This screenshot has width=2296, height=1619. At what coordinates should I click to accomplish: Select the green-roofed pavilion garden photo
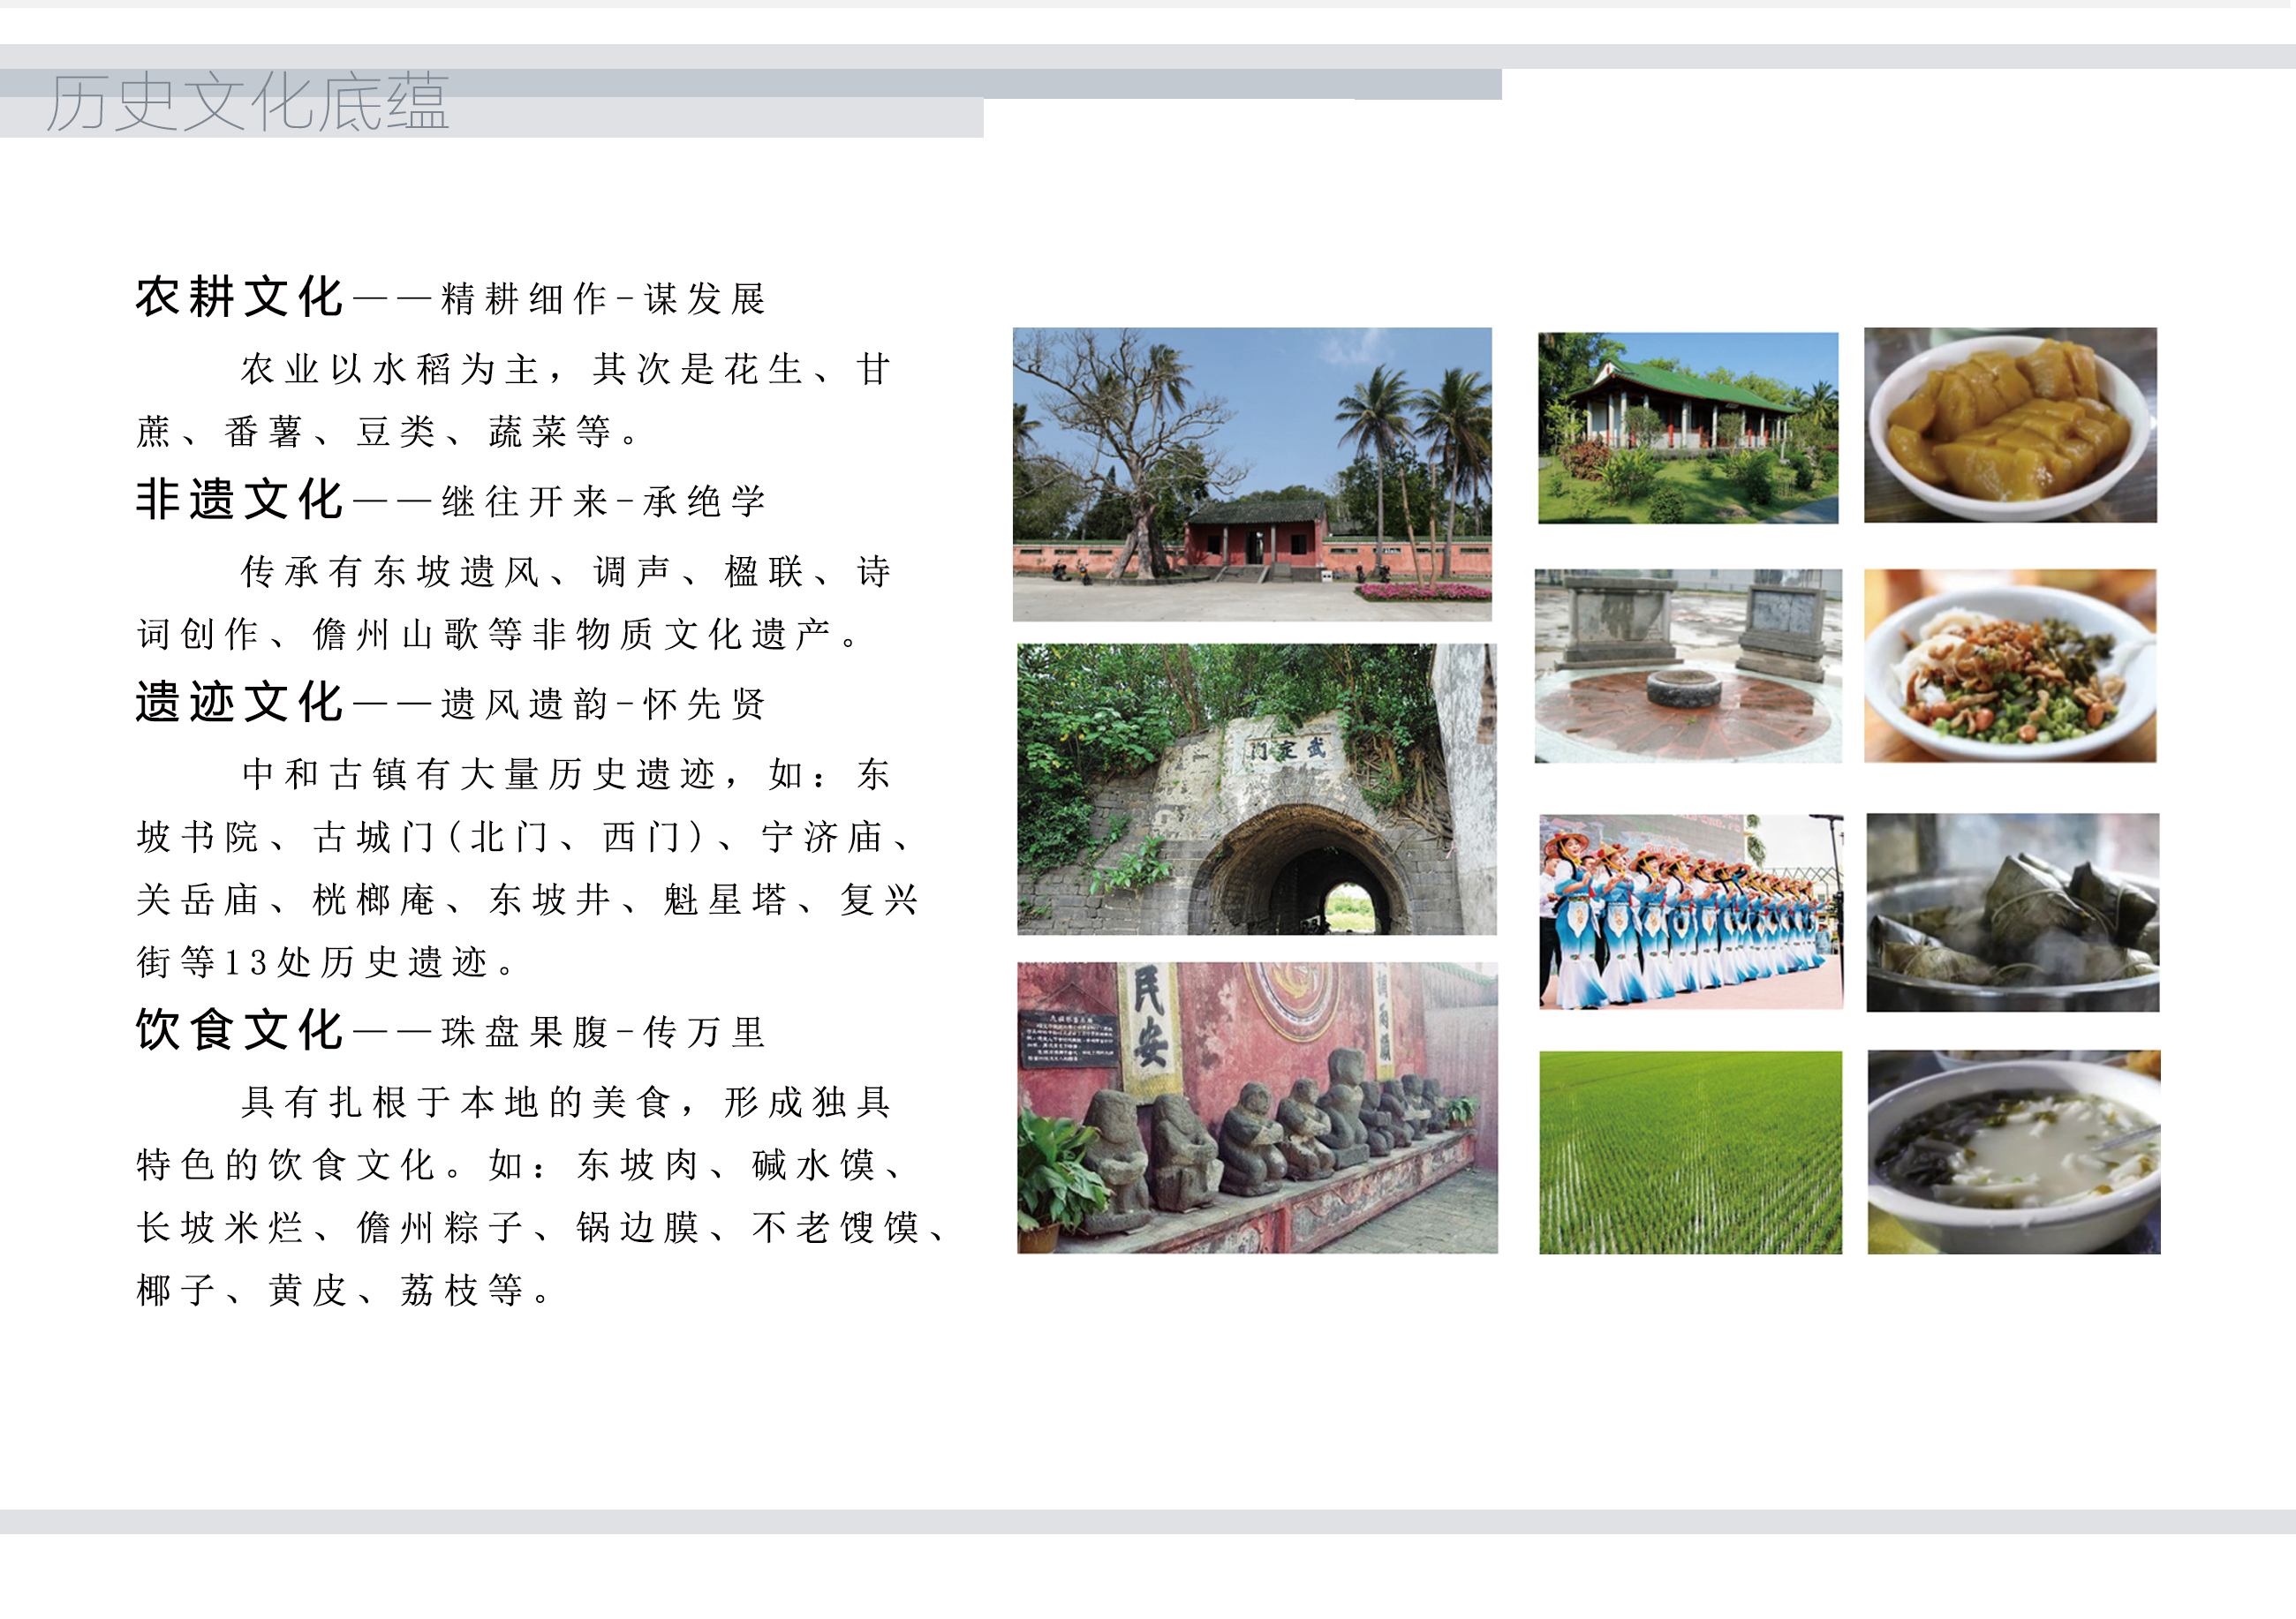pyautogui.click(x=1688, y=428)
